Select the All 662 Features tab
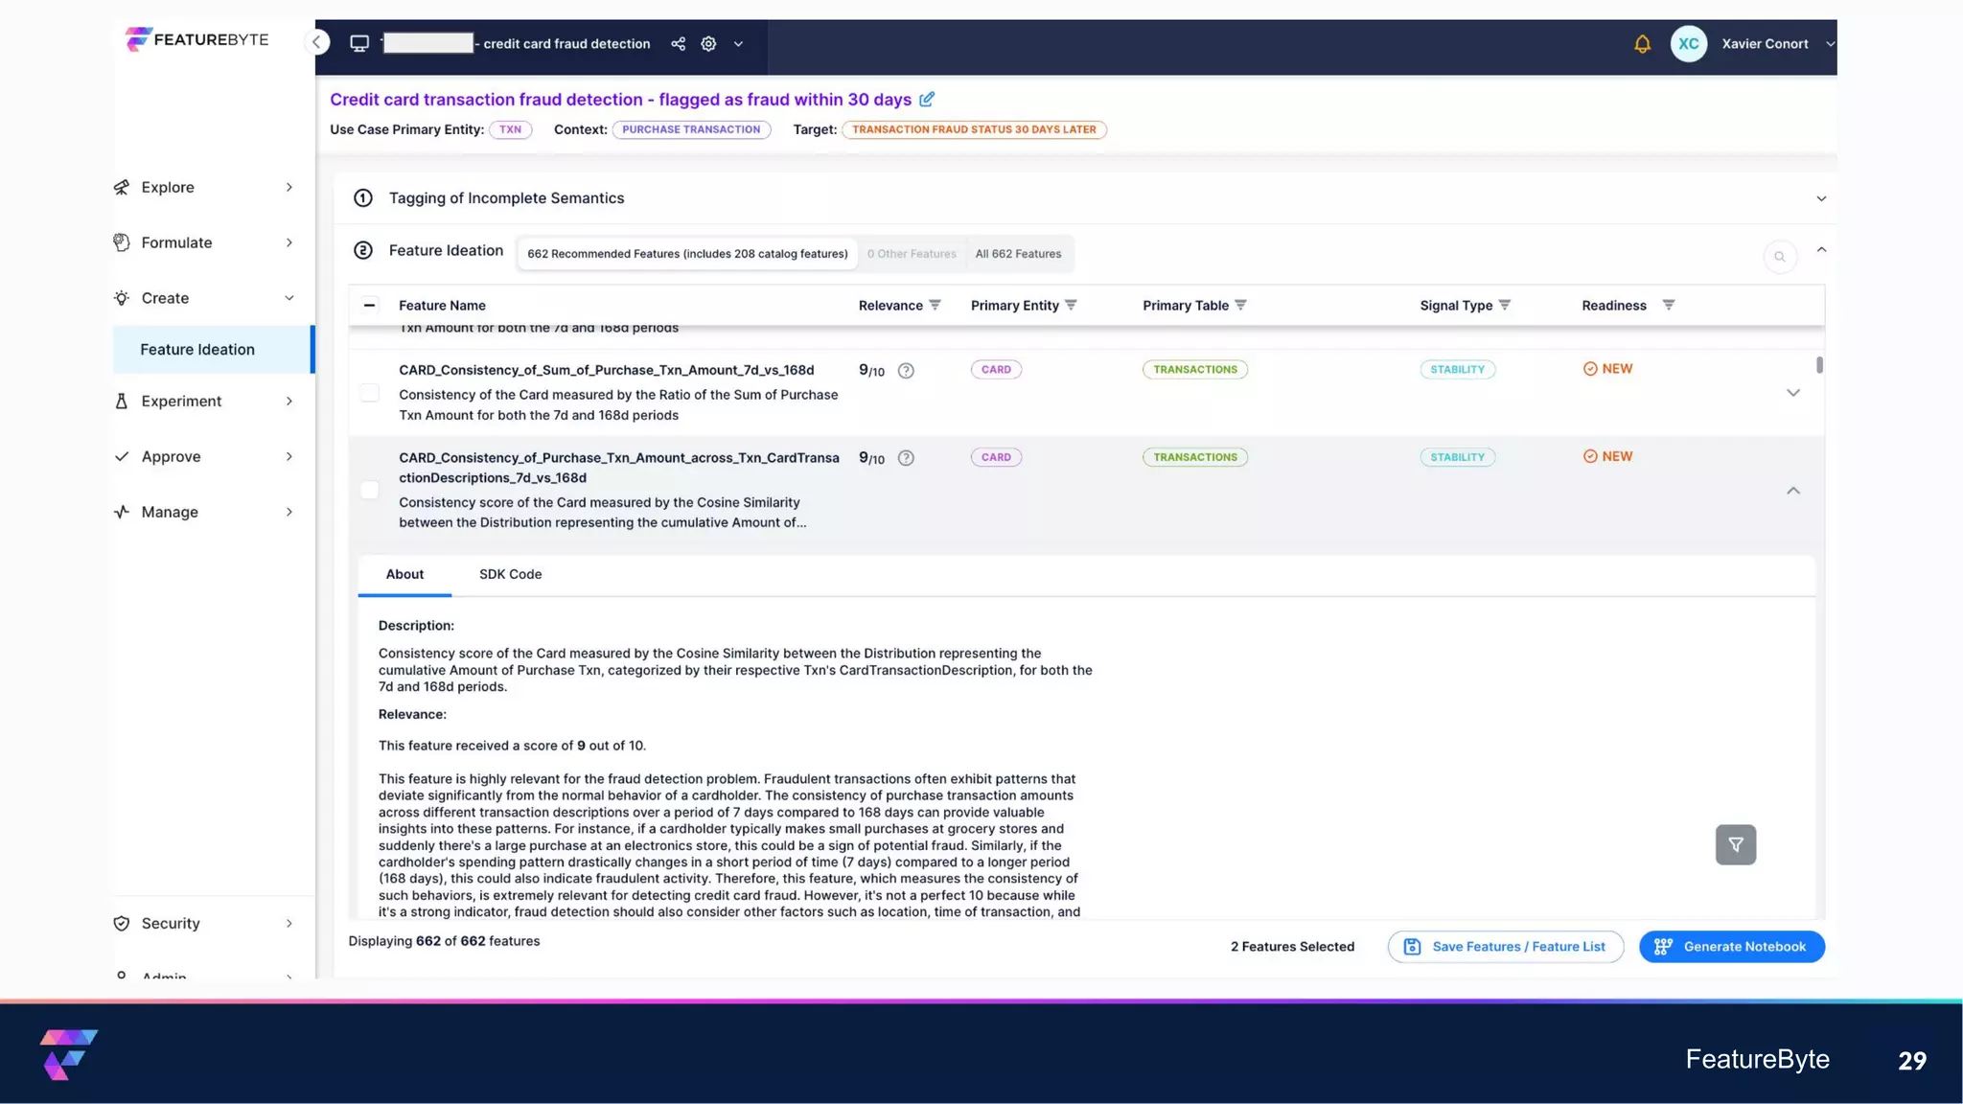The height and width of the screenshot is (1104, 1963). 1018,254
